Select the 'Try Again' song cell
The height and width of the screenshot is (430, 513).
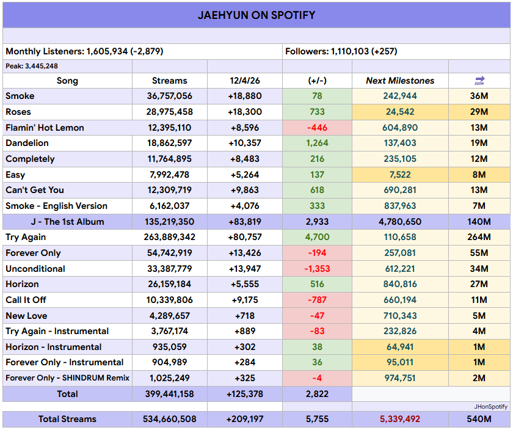[67, 237]
